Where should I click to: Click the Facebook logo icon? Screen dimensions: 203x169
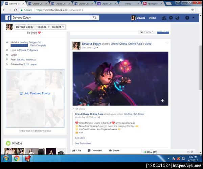(8, 18)
